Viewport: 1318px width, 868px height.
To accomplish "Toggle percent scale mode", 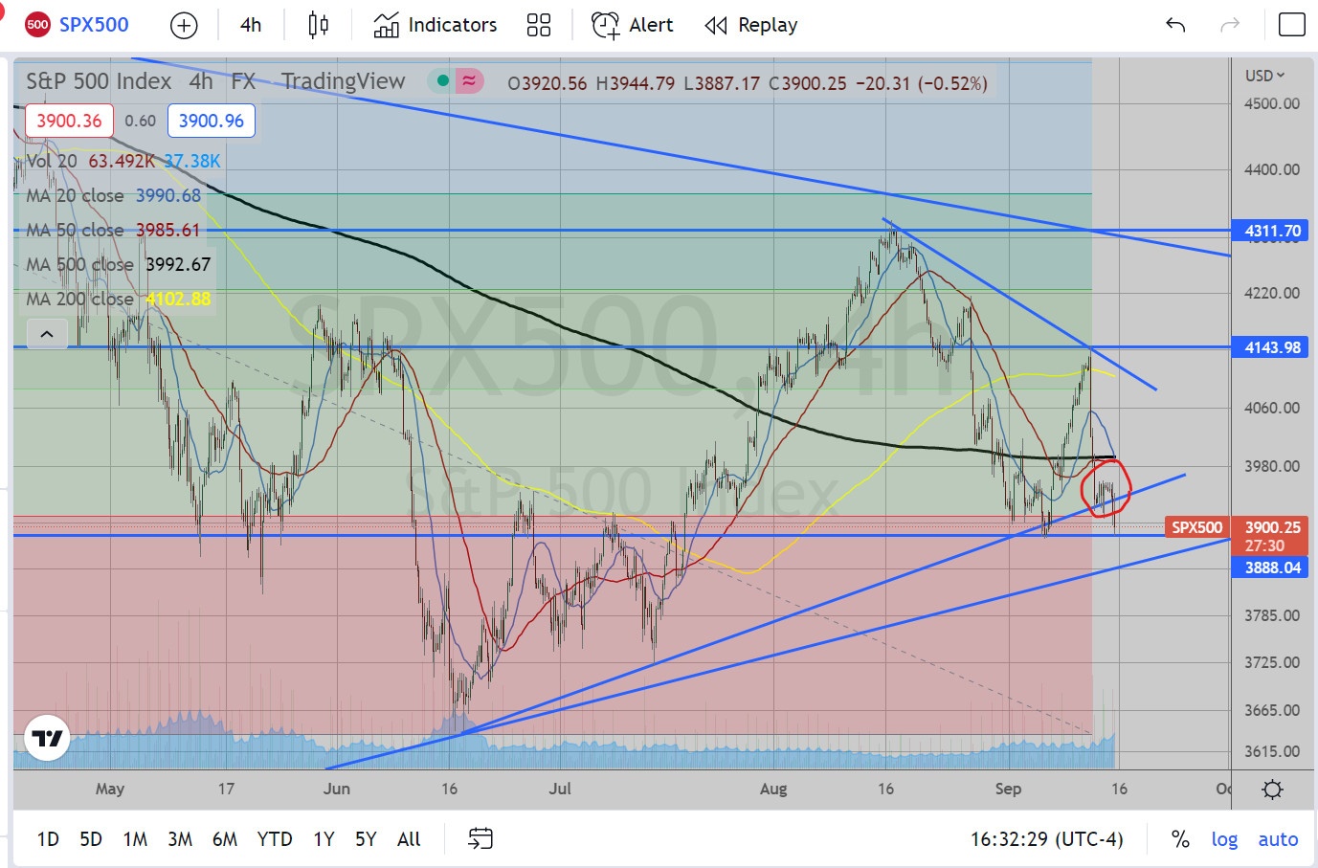I will [1180, 839].
